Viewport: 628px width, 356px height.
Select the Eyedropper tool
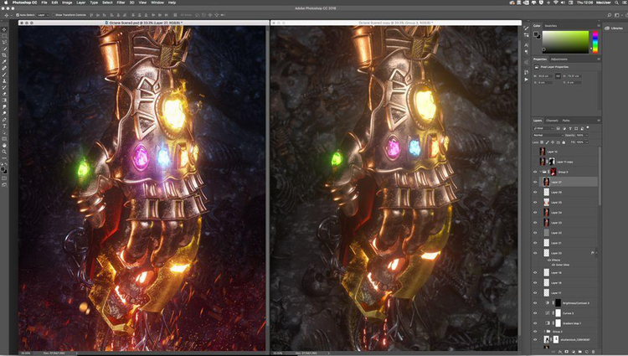4,62
